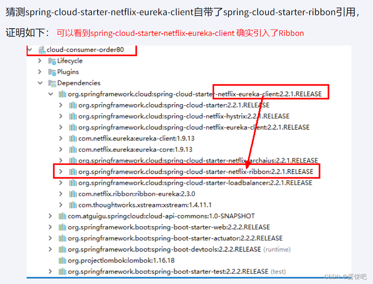
Task: Click library icon of spring-boot-starter-web
Action: [63, 227]
